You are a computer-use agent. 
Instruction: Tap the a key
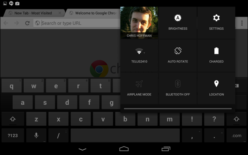(23, 102)
